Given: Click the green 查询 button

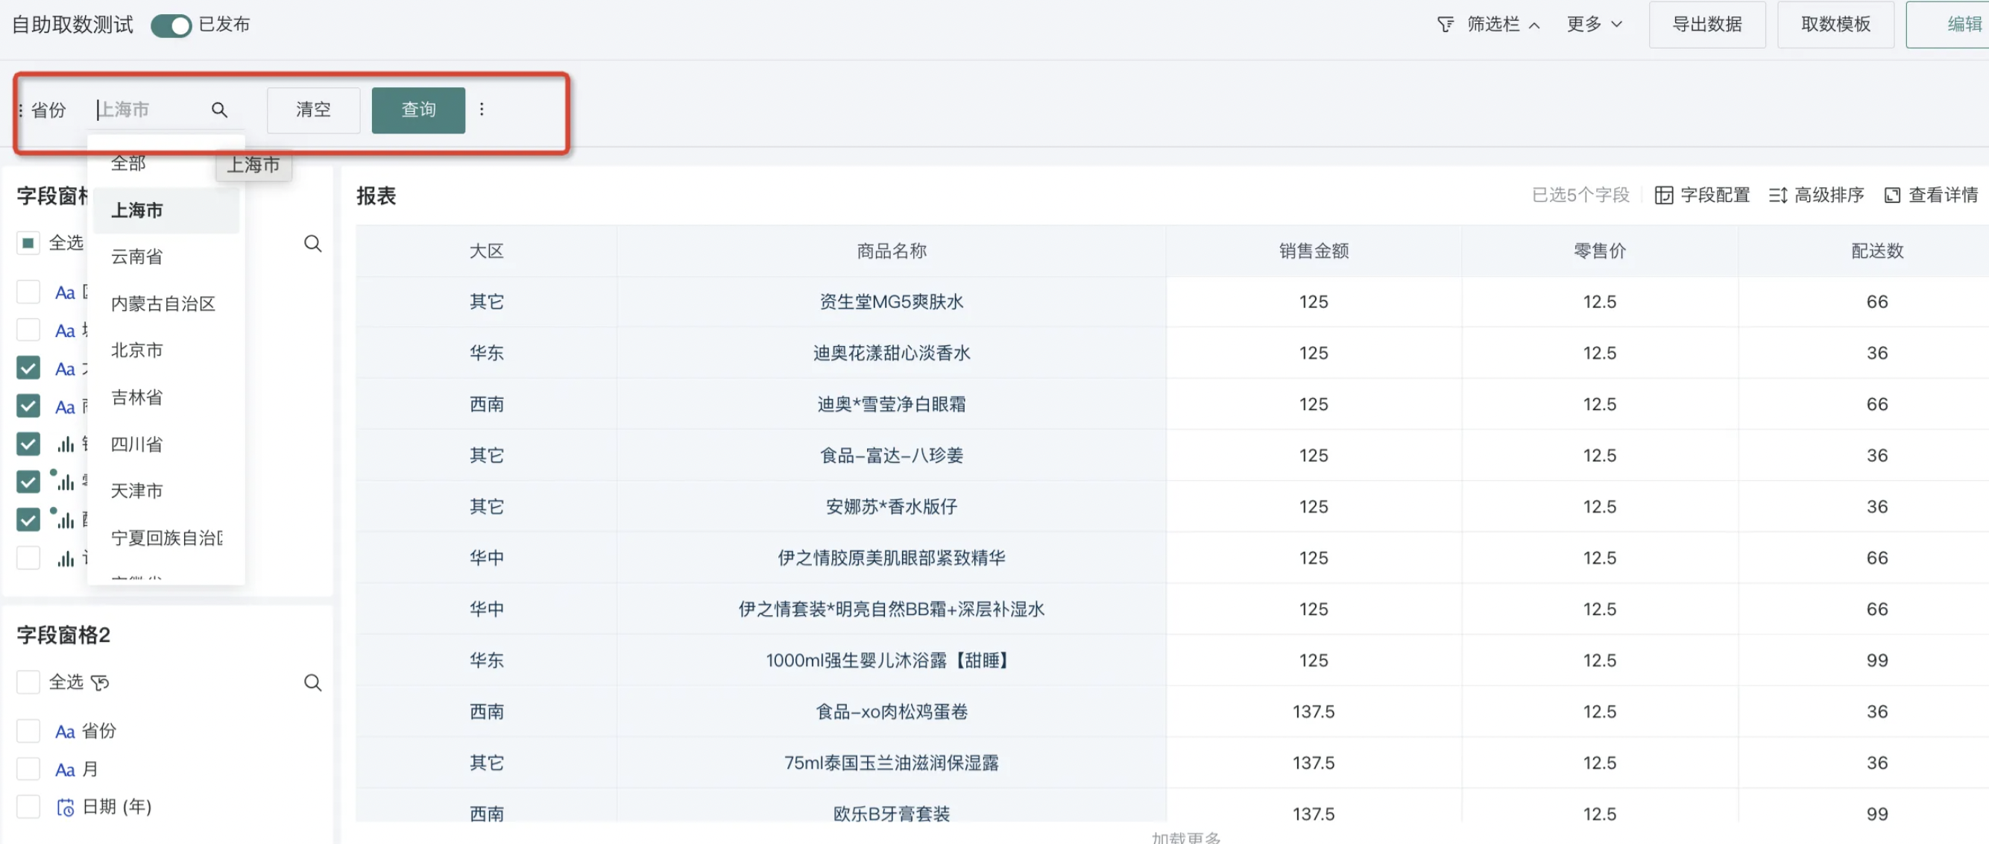Looking at the screenshot, I should tap(417, 110).
